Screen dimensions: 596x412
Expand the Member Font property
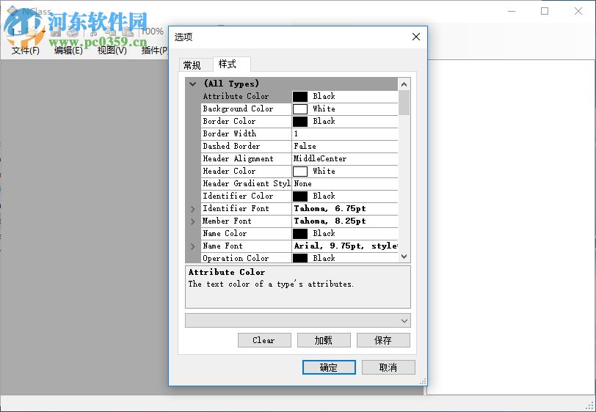pyautogui.click(x=193, y=221)
